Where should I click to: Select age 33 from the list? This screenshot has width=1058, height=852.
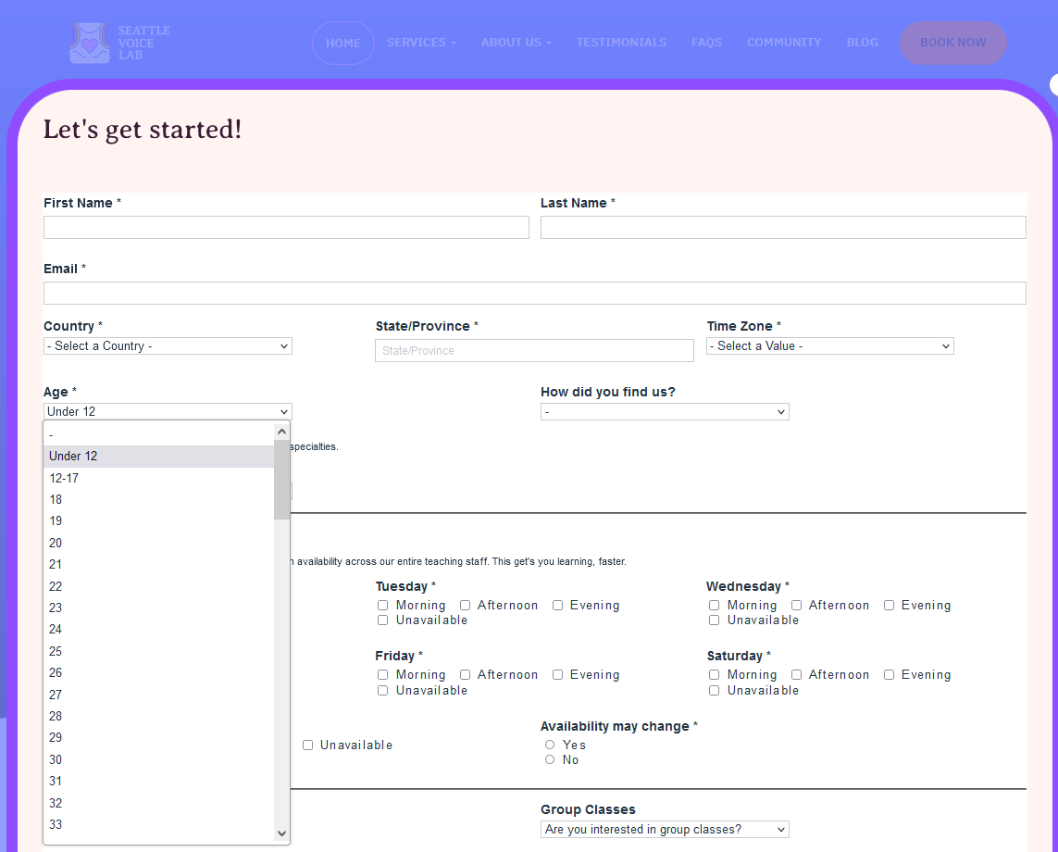pos(158,824)
